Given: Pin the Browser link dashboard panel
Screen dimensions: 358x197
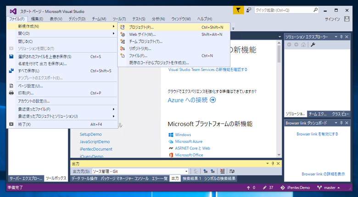Looking at the screenshot, I should coord(341,123).
